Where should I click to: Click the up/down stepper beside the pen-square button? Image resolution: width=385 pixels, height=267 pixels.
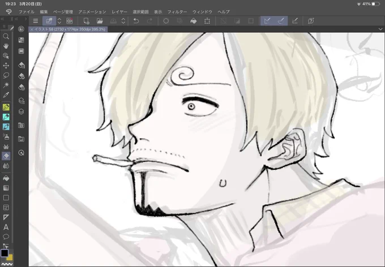(59, 21)
